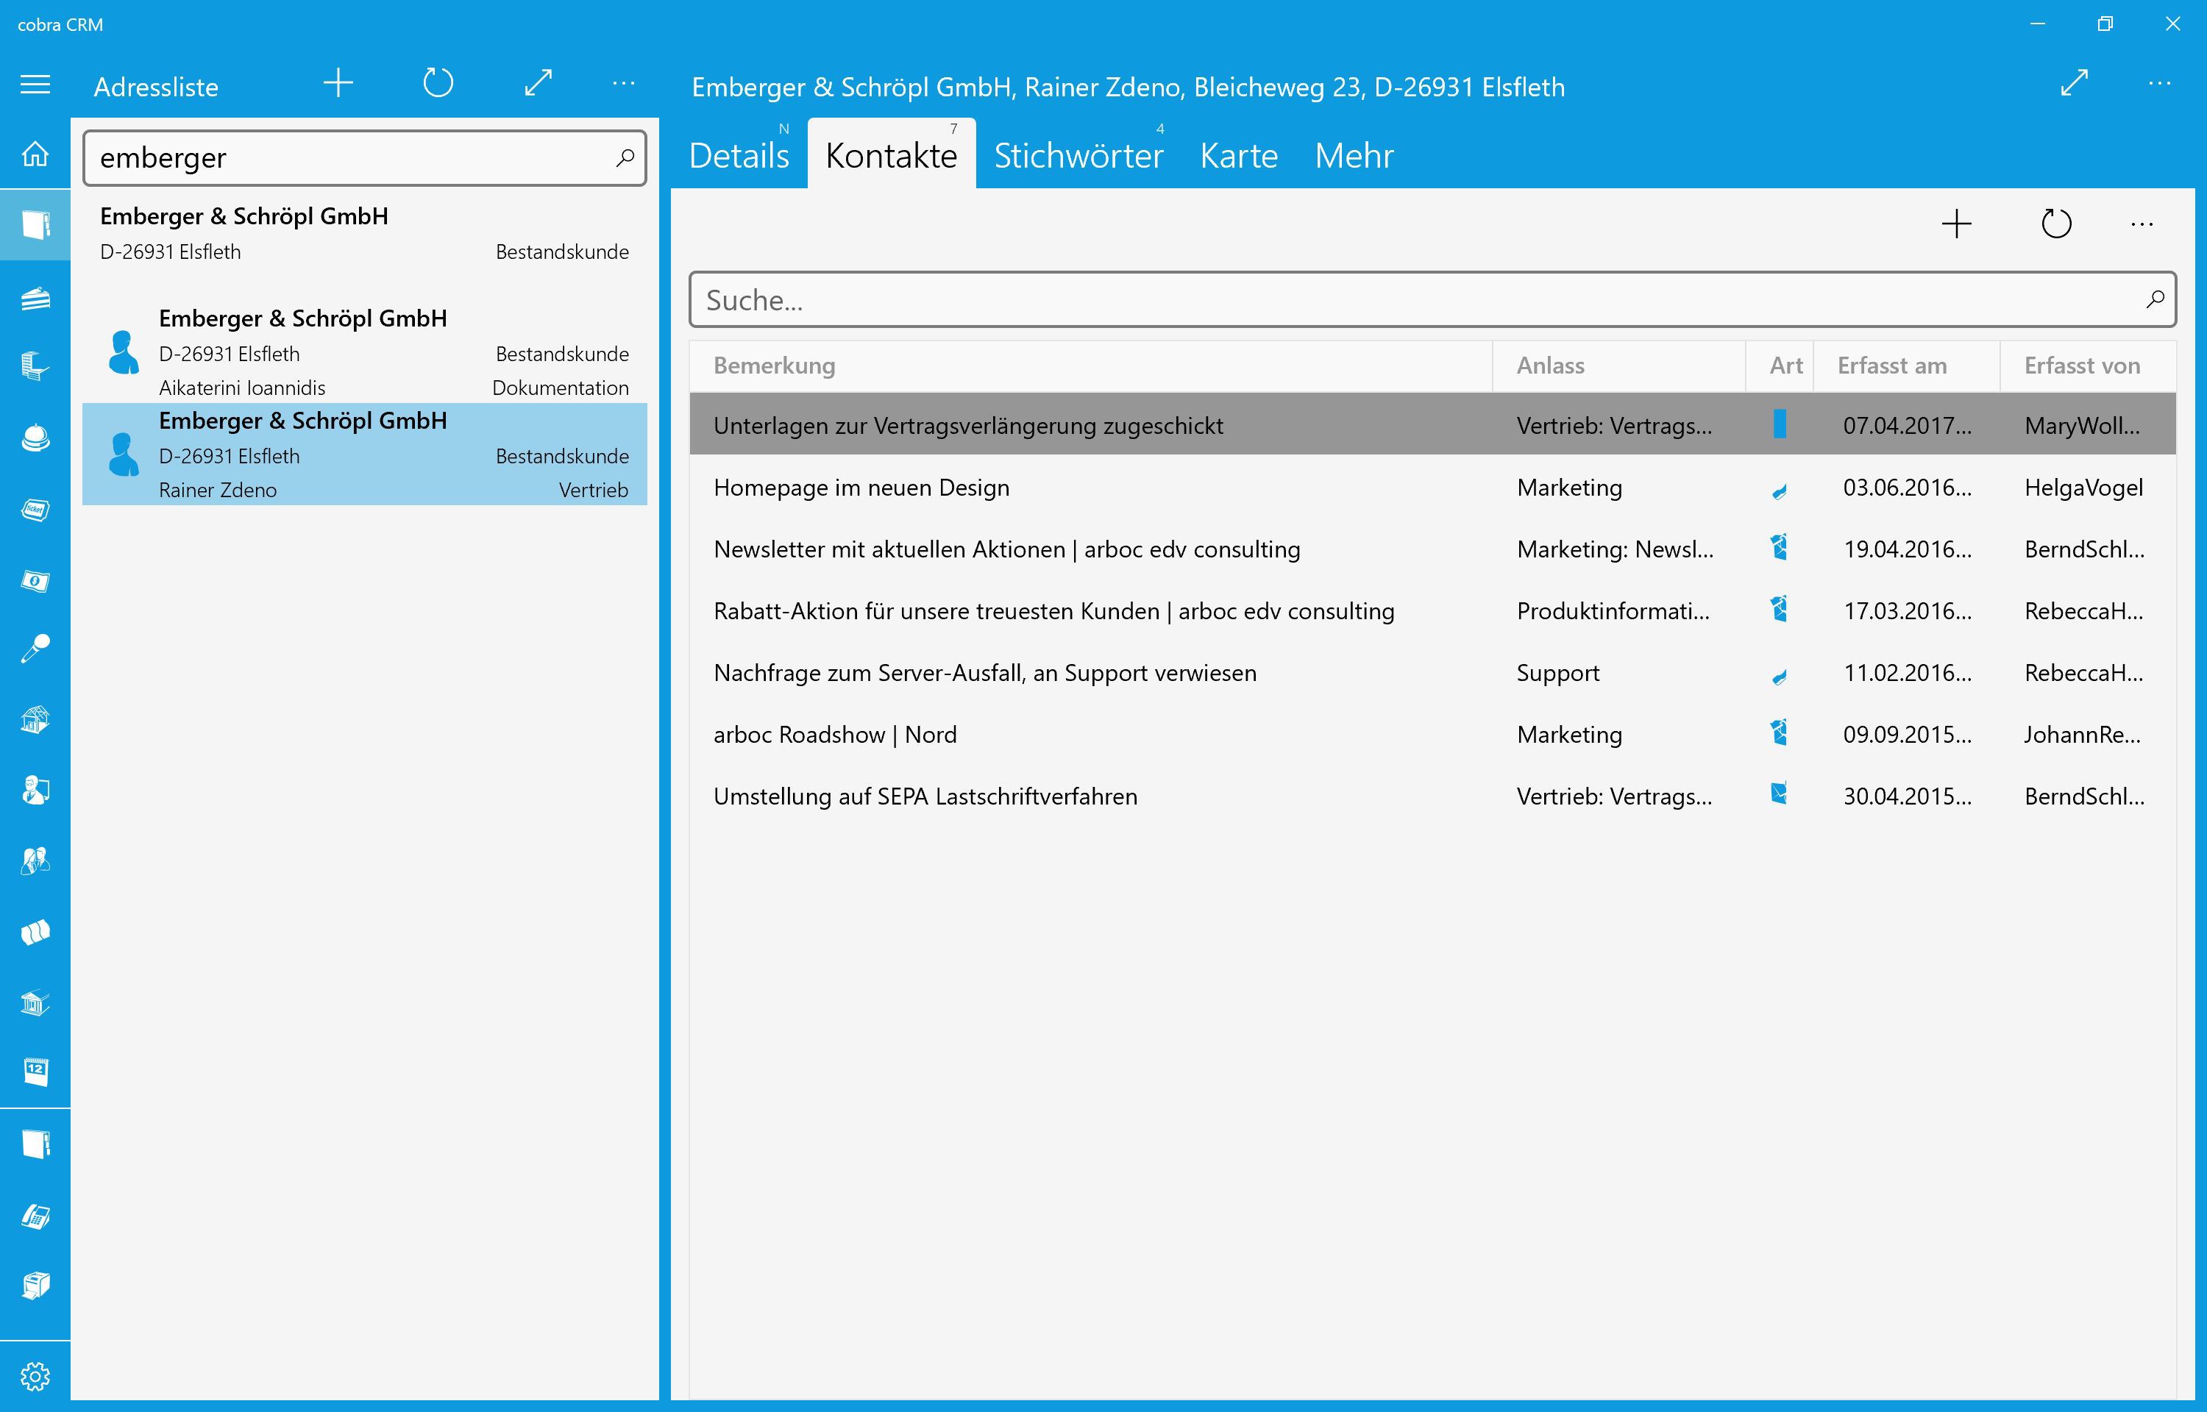Switch to the Stichwörter tab
Image resolution: width=2207 pixels, height=1412 pixels.
1078,156
